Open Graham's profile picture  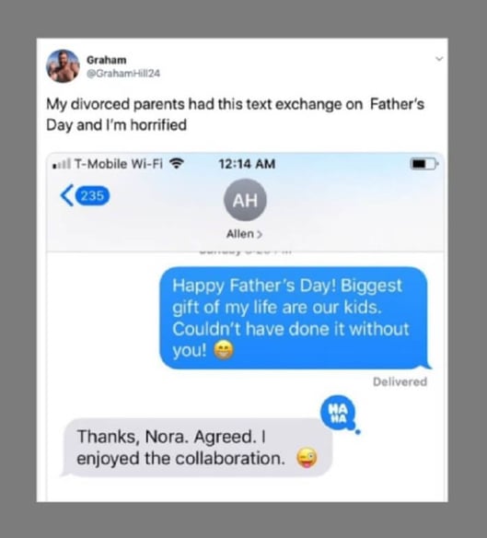[x=63, y=66]
